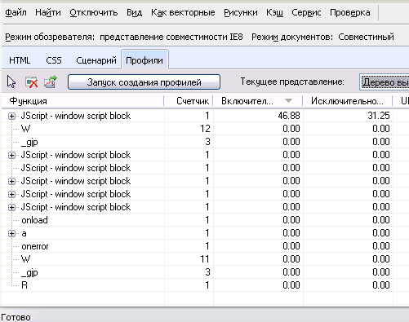The width and height of the screenshot is (409, 322).
Task: Switch to the HTML tab
Action: pyautogui.click(x=20, y=60)
